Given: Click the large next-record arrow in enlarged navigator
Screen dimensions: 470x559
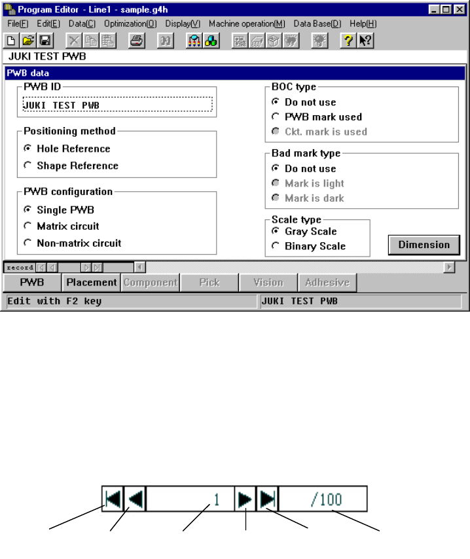Looking at the screenshot, I should coord(245,499).
